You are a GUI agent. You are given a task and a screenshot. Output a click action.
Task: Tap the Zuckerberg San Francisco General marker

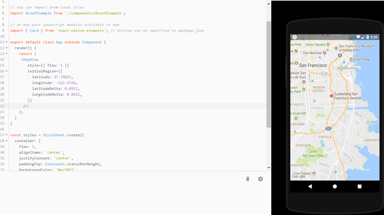point(331,96)
